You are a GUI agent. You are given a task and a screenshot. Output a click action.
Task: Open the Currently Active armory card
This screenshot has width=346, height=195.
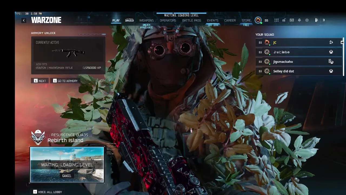click(68, 56)
